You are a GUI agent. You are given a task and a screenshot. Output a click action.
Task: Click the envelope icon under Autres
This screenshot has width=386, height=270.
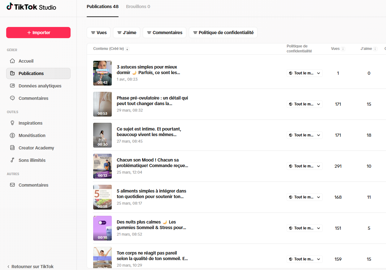click(x=12, y=185)
